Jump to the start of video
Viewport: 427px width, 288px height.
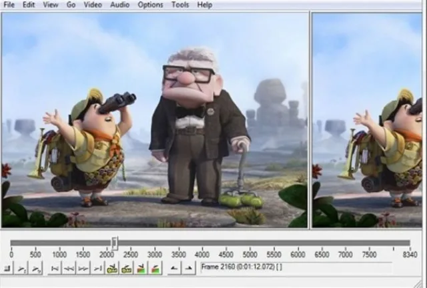[55, 269]
